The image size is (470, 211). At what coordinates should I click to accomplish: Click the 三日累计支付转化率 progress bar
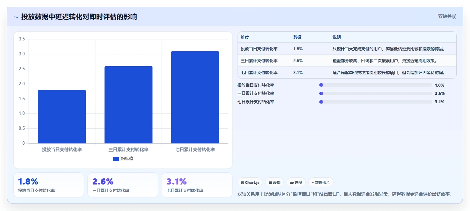(375, 93)
